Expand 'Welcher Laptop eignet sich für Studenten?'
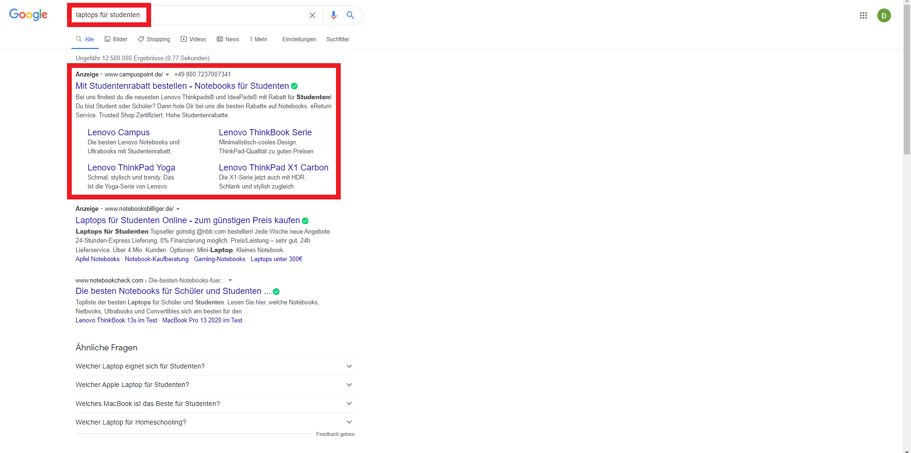This screenshot has width=911, height=453. click(x=215, y=366)
